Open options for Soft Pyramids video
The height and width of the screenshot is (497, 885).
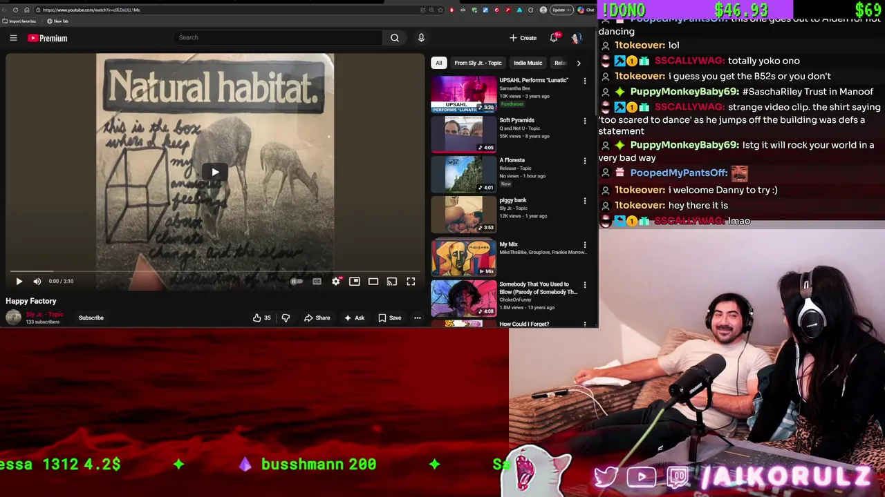coord(585,121)
